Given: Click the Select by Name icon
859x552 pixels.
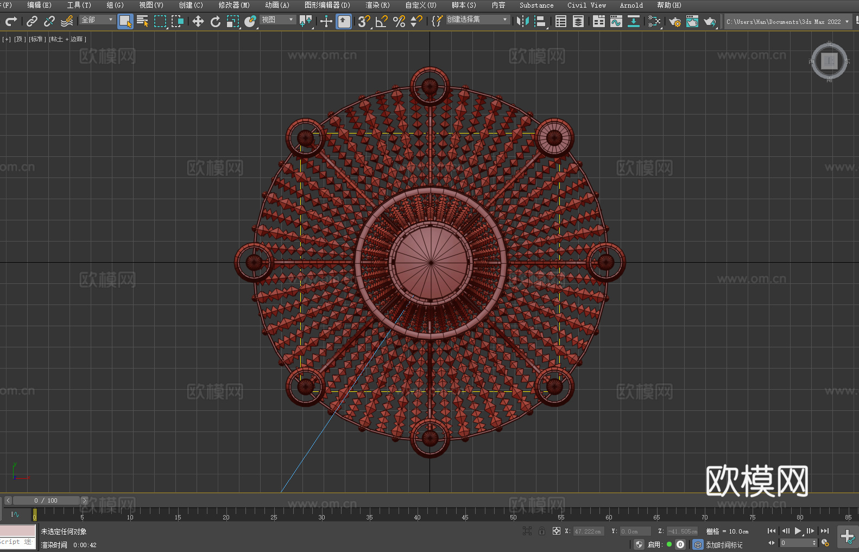Looking at the screenshot, I should point(143,21).
